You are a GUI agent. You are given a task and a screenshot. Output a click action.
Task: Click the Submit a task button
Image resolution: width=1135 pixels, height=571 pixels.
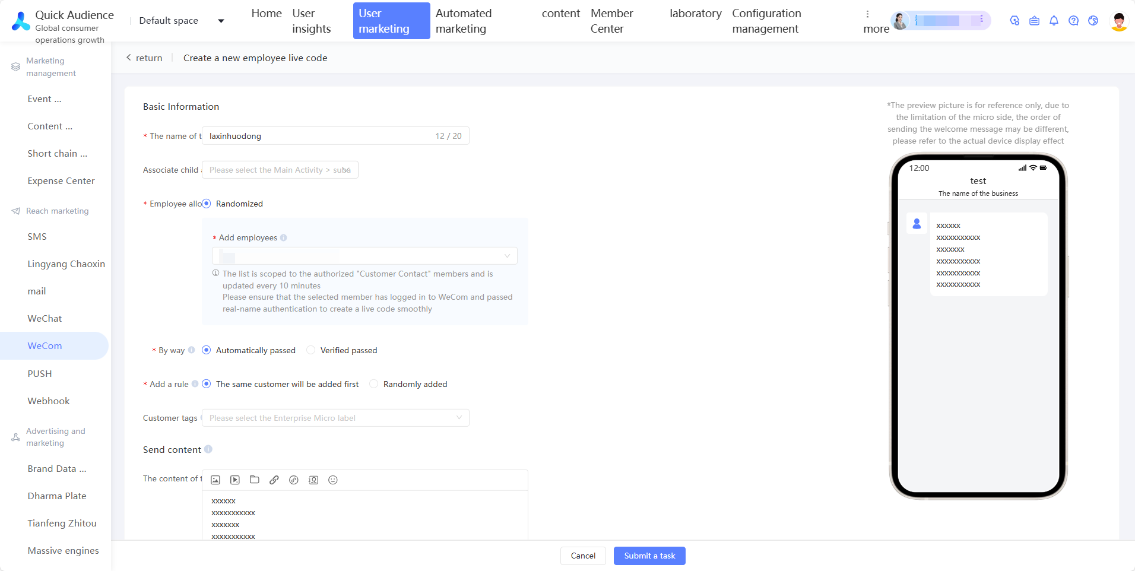pyautogui.click(x=649, y=556)
